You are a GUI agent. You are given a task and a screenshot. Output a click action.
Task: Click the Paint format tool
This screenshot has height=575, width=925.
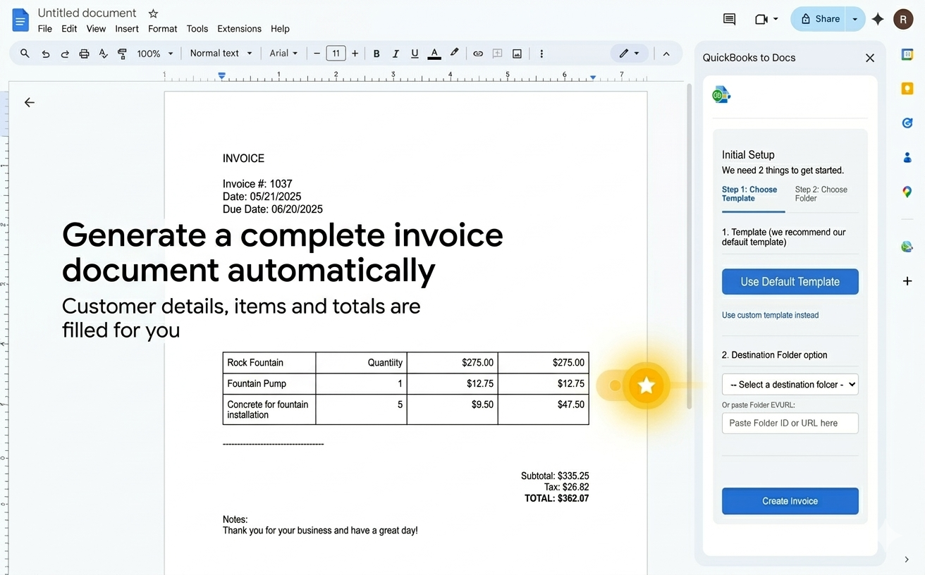pos(121,53)
